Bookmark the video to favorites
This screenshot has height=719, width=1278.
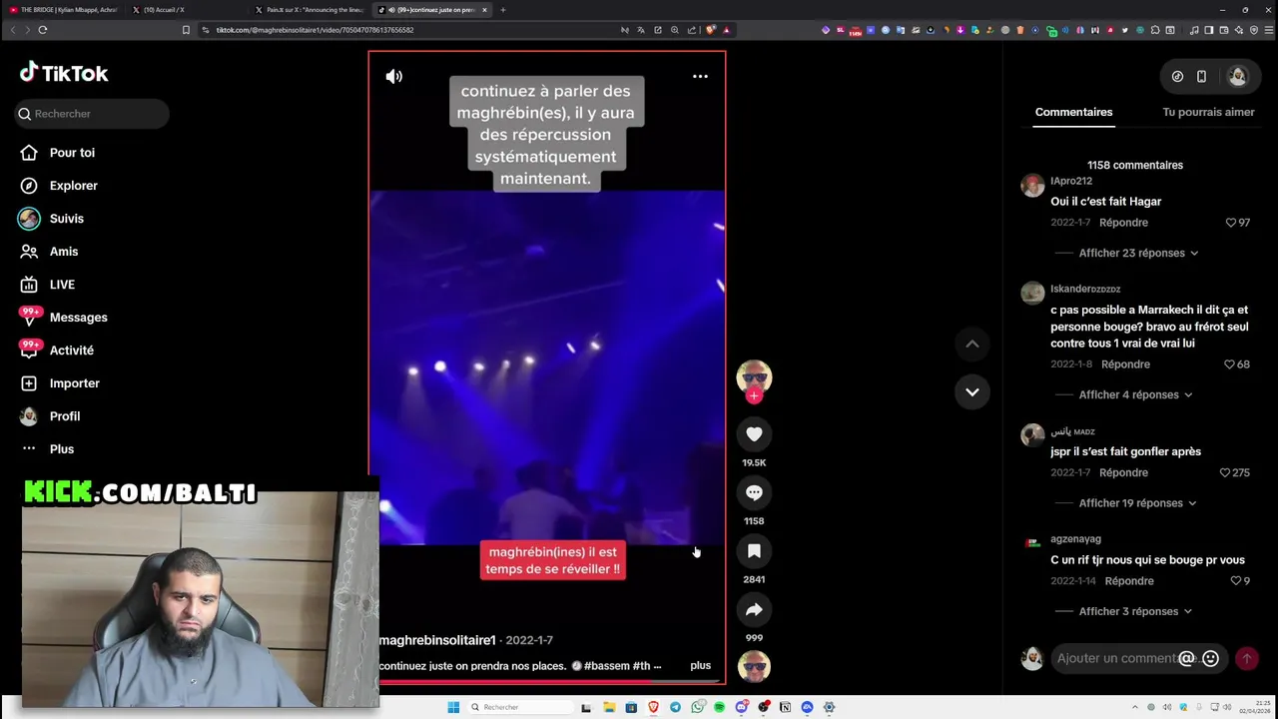pos(754,550)
